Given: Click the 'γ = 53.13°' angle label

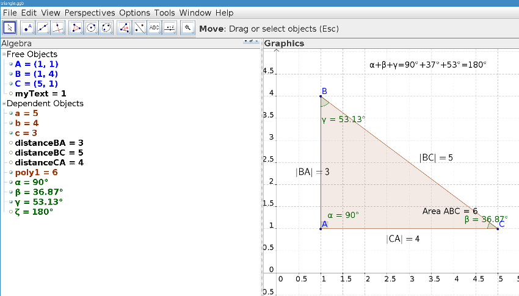Looking at the screenshot, I should click(343, 120).
